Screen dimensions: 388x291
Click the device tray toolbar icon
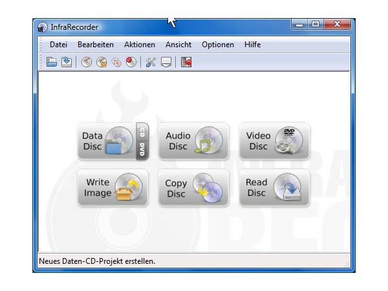pyautogui.click(x=166, y=62)
